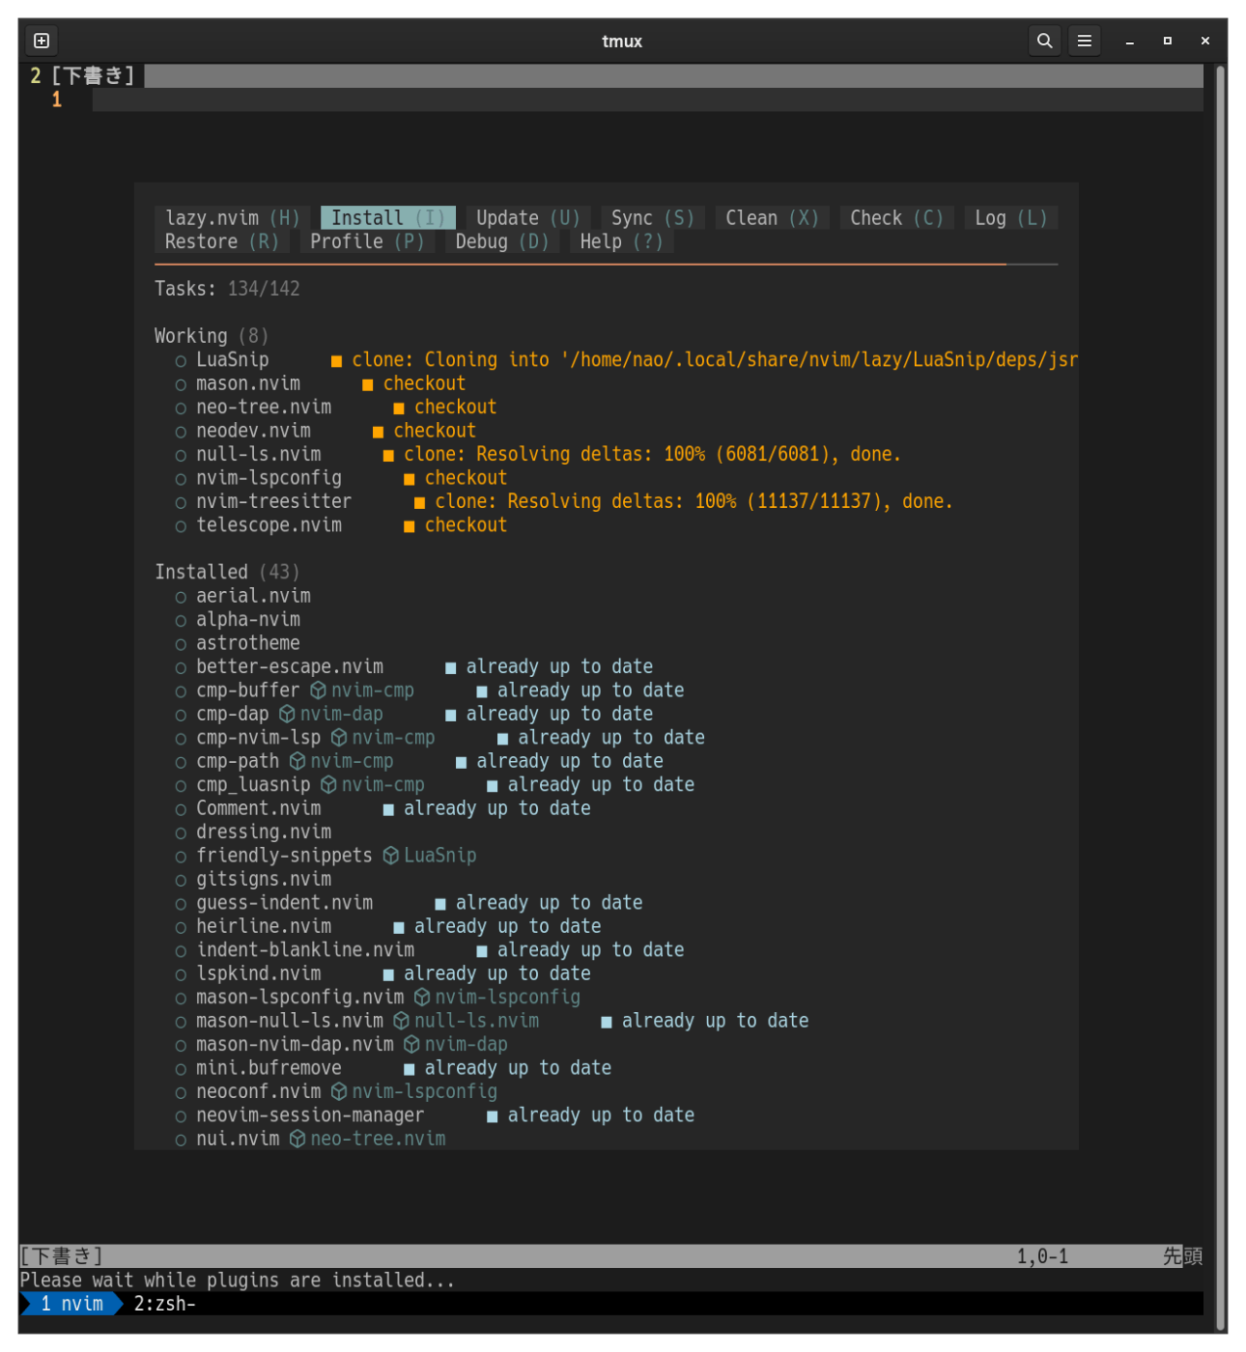
Task: Open Help (?) in lazy.nvim
Action: tap(622, 241)
